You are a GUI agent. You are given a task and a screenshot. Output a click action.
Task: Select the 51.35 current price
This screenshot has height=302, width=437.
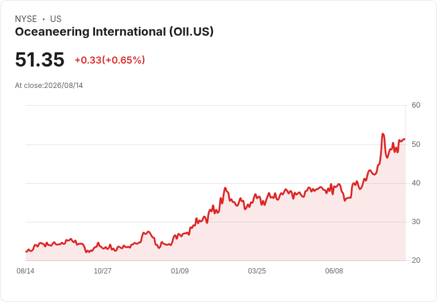(x=40, y=59)
